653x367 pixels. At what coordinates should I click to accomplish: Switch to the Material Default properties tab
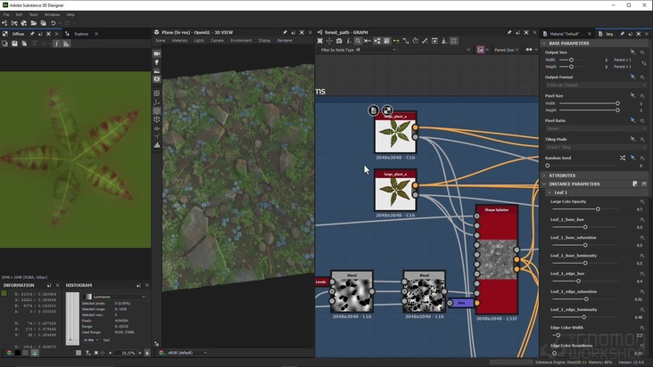pyautogui.click(x=565, y=34)
